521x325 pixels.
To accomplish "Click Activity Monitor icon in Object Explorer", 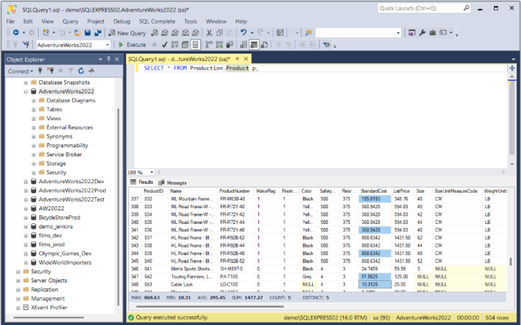I will 92,71.
